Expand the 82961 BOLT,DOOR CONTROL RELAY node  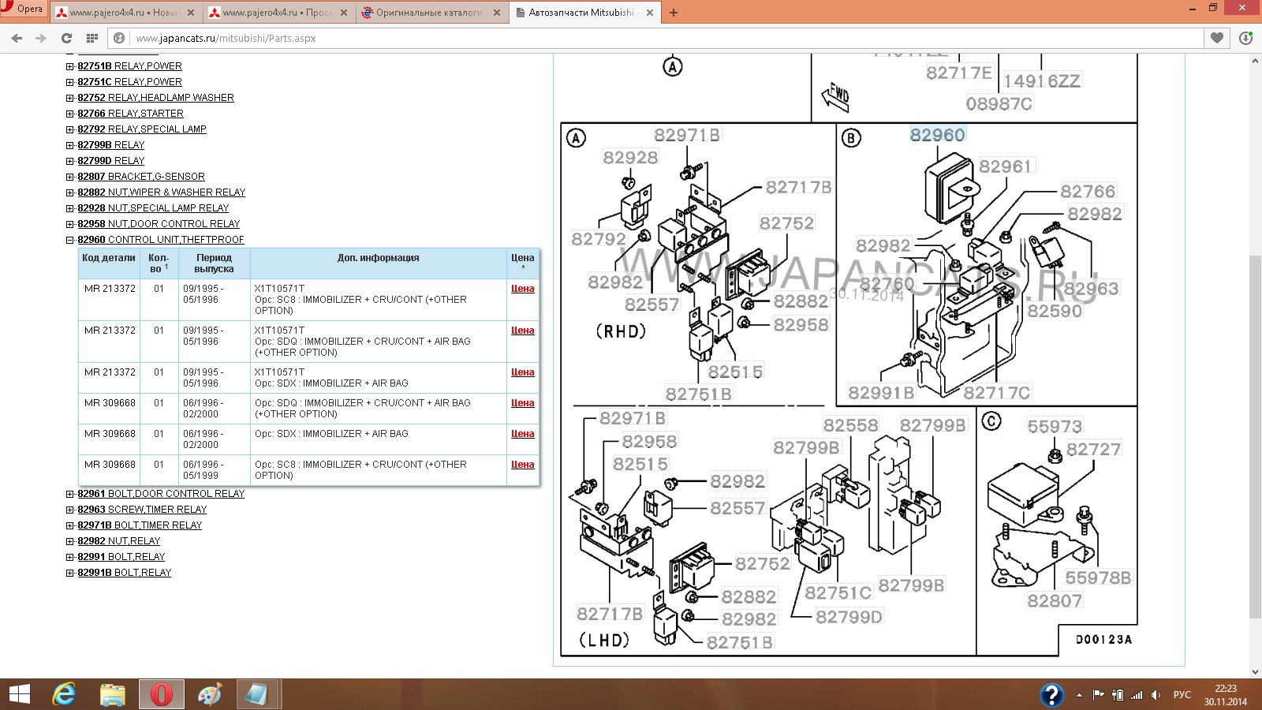coord(70,494)
